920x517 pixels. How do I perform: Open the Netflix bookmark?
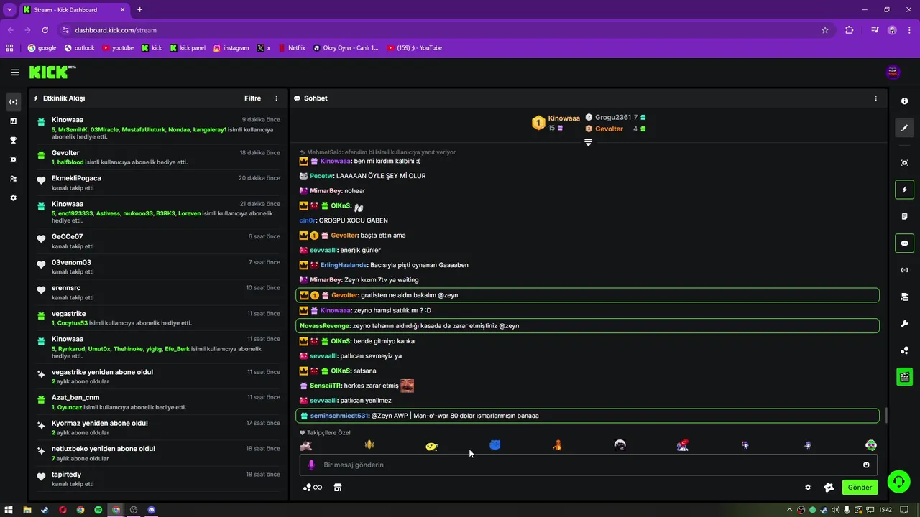point(292,48)
